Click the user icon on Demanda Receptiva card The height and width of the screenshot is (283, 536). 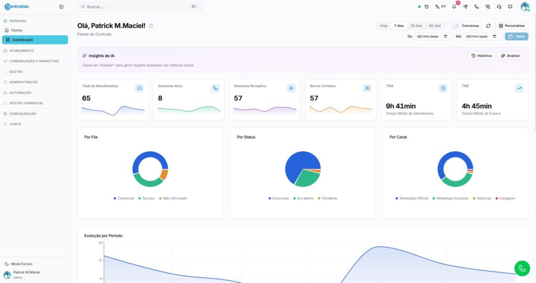291,88
